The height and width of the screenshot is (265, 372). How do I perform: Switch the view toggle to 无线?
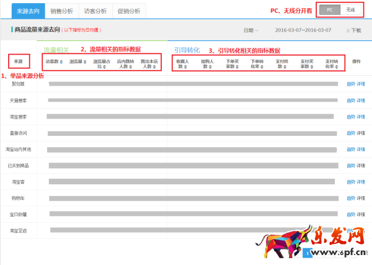point(350,9)
